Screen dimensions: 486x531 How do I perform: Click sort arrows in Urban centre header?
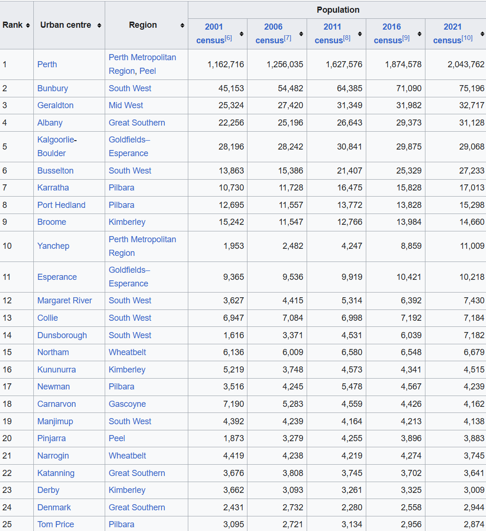click(99, 25)
